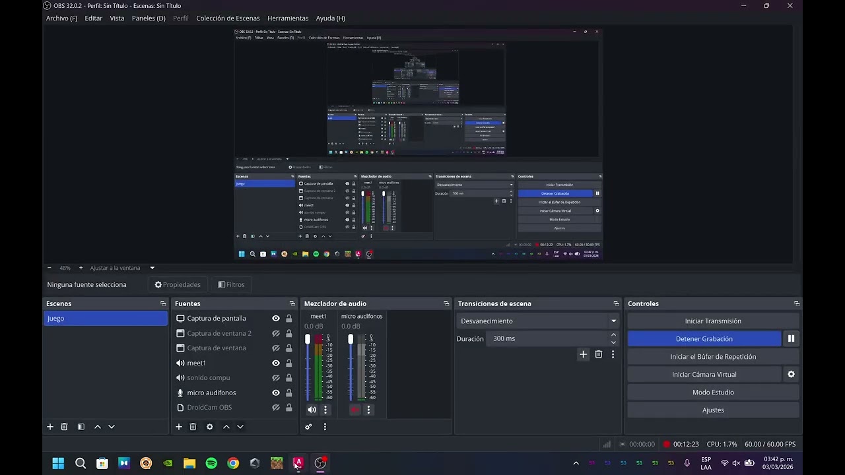The width and height of the screenshot is (845, 475).
Task: Zoom out preview with minus icon
Action: (49, 268)
